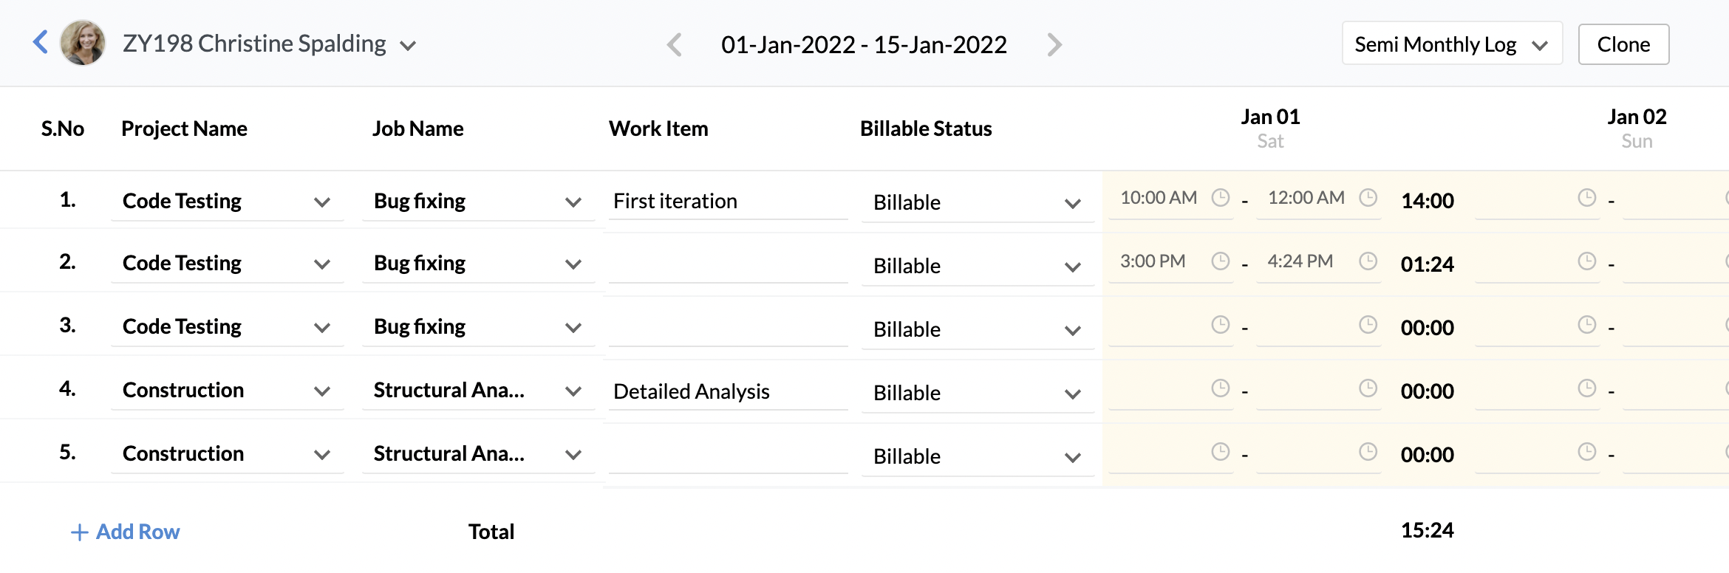This screenshot has width=1729, height=573.
Task: Click the First iteration work item field
Action: click(727, 201)
